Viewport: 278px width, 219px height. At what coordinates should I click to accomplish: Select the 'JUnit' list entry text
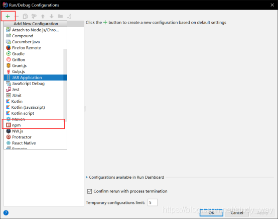17,95
